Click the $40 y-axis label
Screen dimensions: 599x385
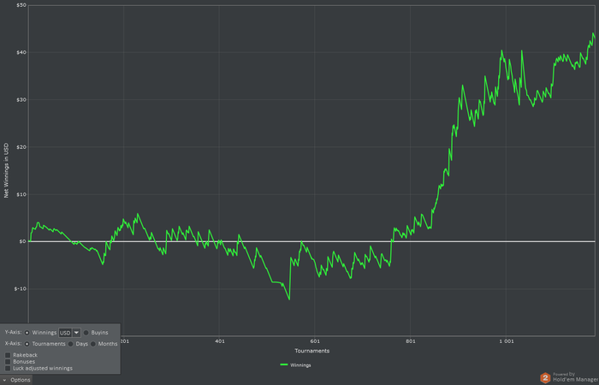tap(21, 52)
